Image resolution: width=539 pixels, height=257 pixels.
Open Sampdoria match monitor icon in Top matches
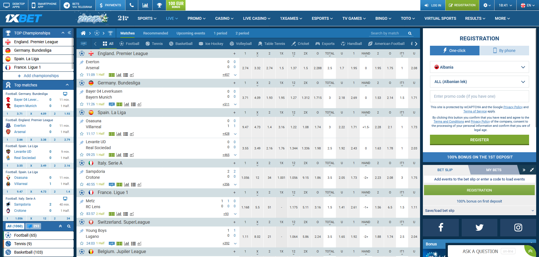65,199
